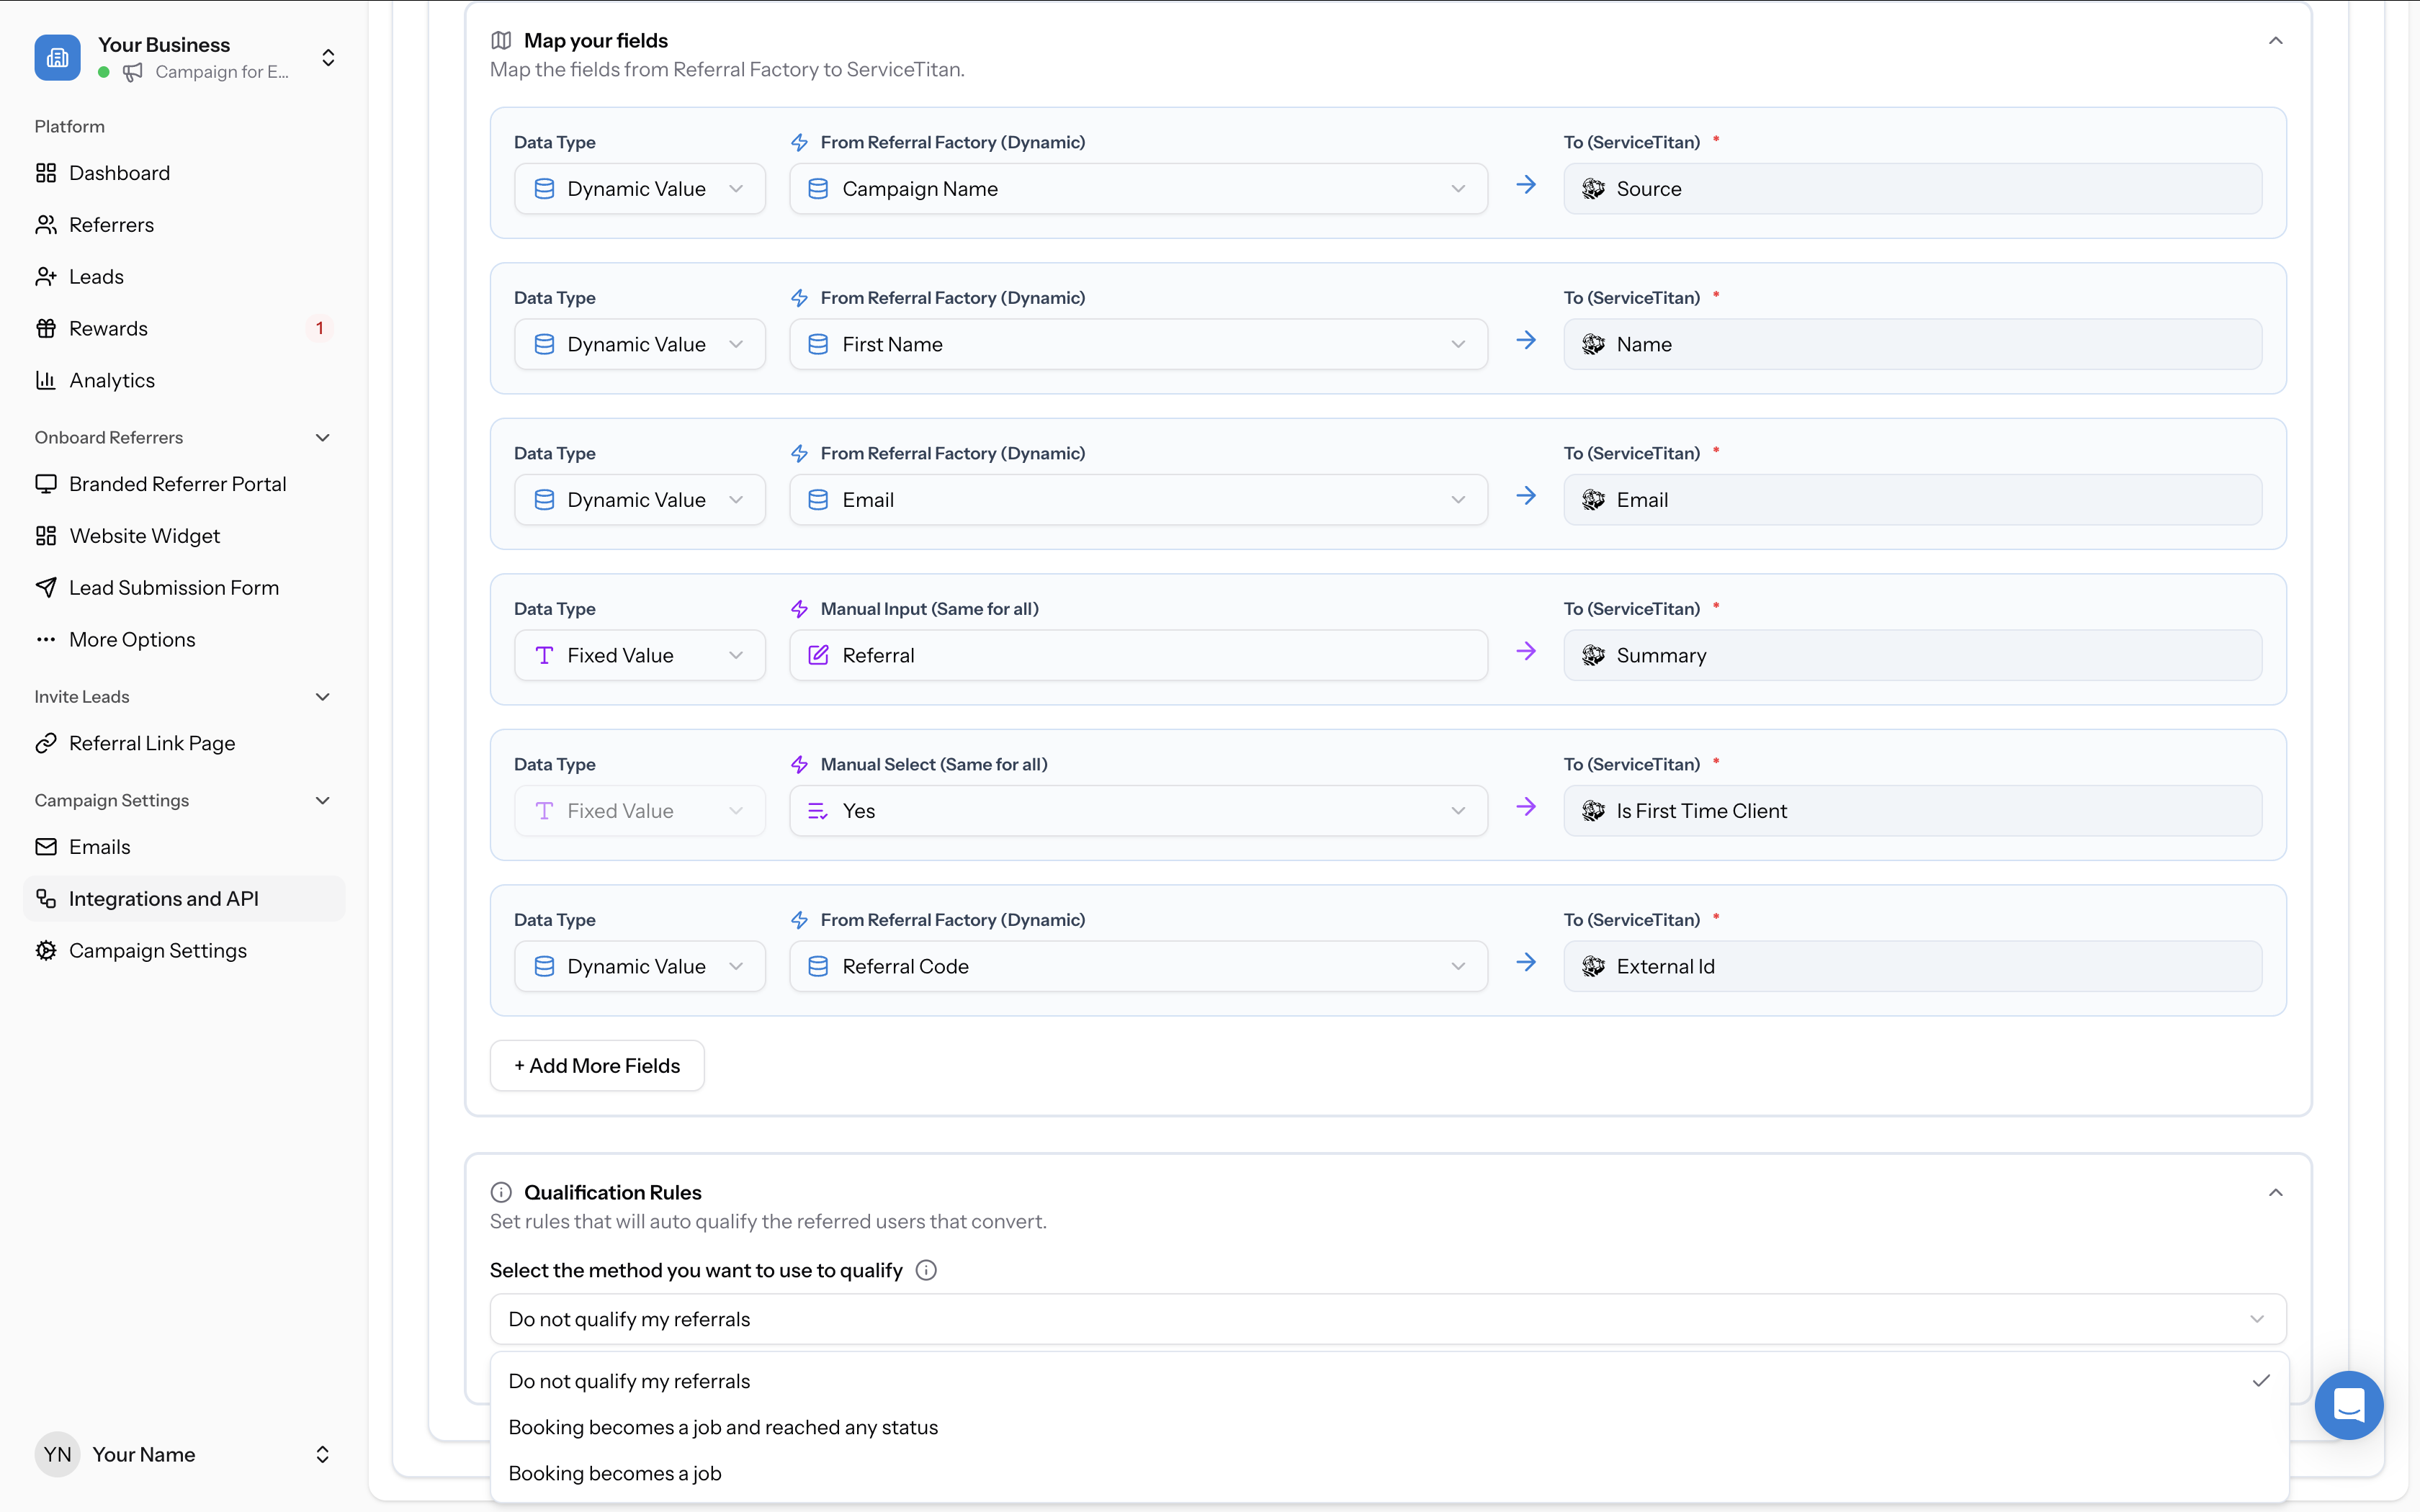Select "Booking becomes a job" option
This screenshot has height=1512, width=2420.
[x=616, y=1473]
